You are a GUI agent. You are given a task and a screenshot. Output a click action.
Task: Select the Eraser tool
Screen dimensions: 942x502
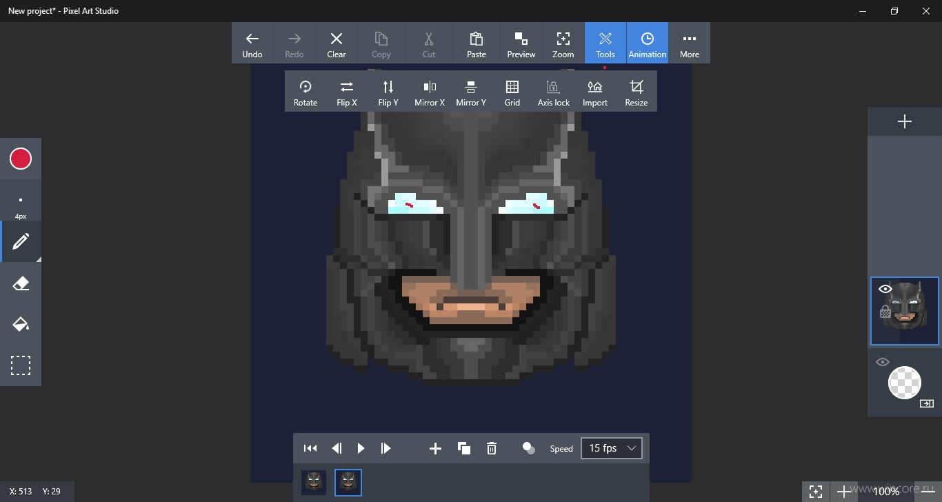(21, 283)
